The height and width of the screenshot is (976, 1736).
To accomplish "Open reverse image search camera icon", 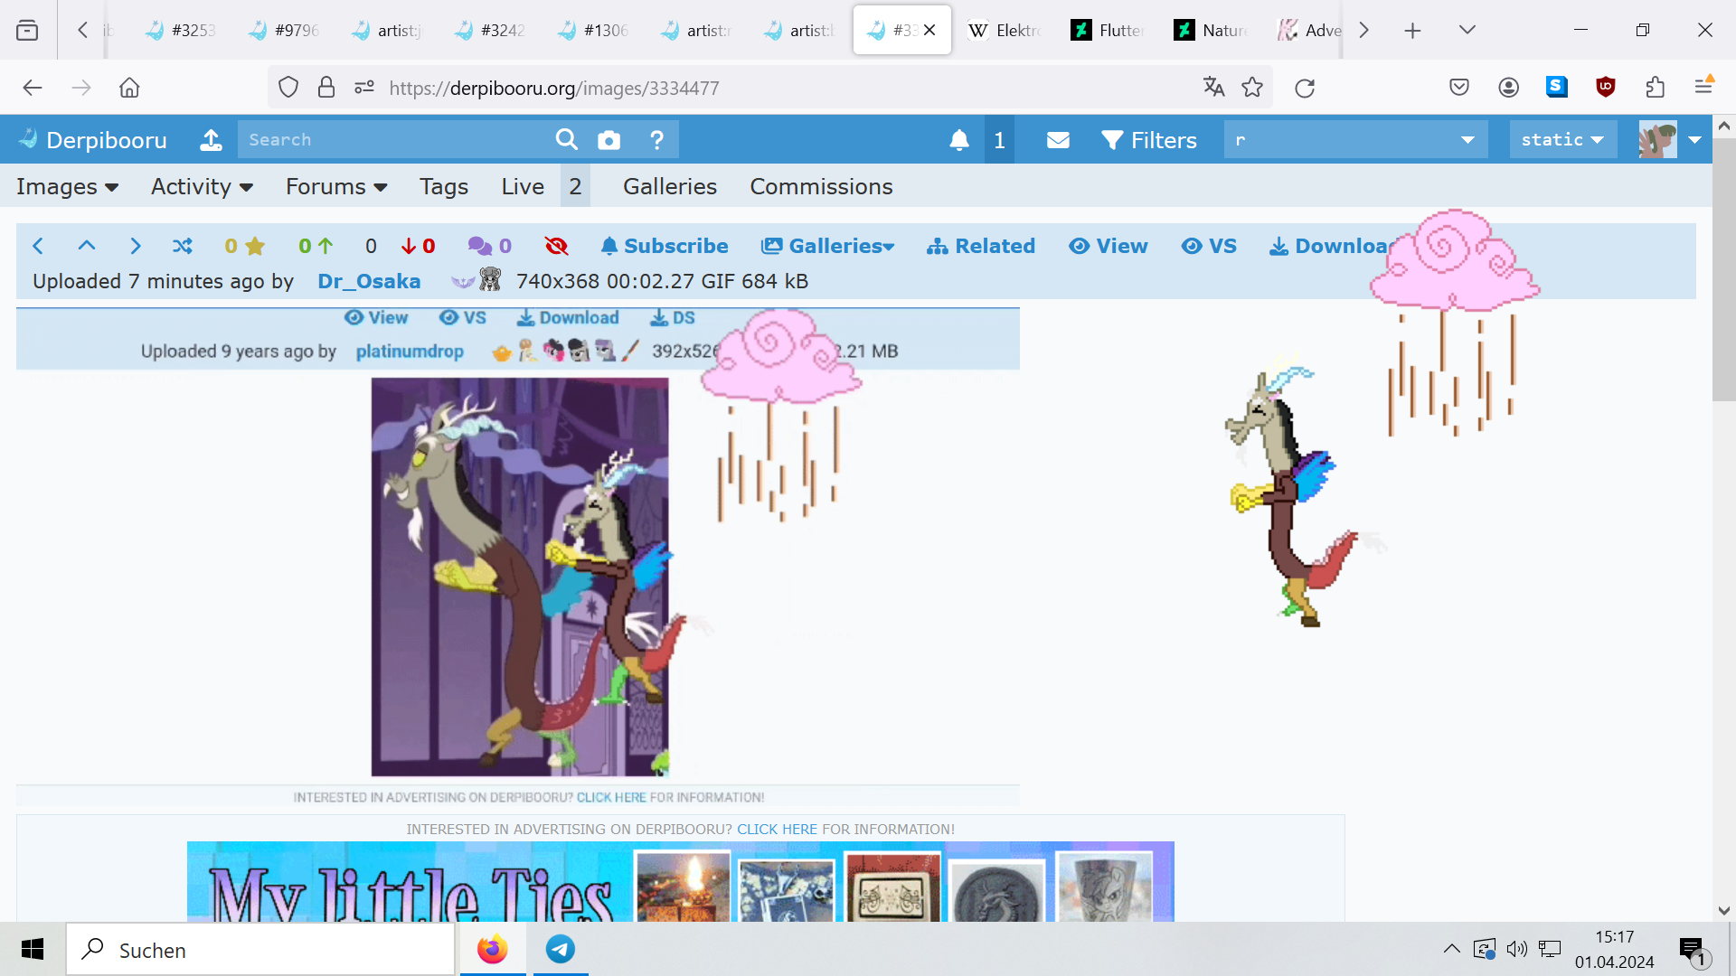I will [609, 139].
